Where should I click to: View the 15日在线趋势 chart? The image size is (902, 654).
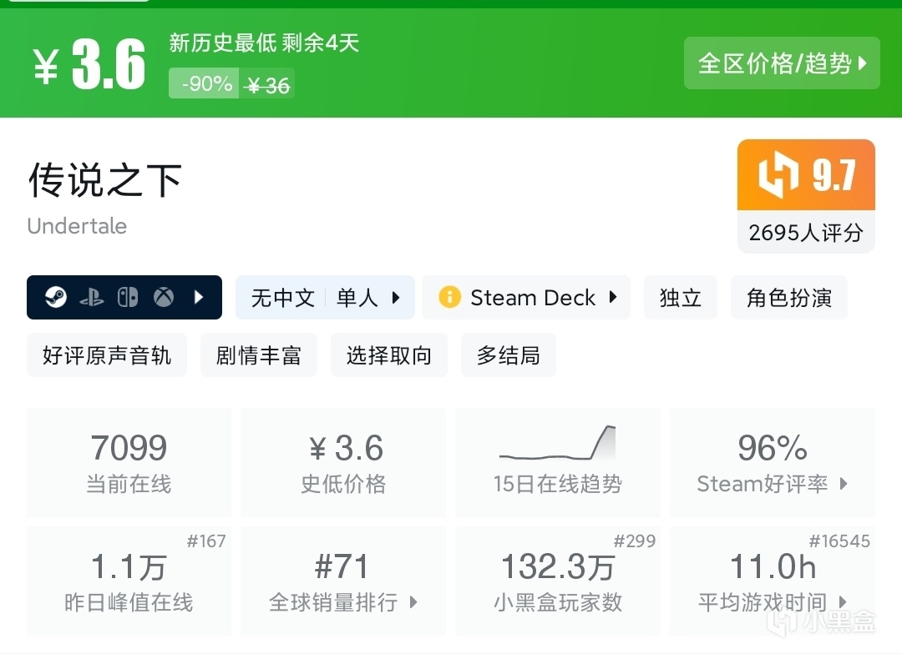tap(557, 461)
